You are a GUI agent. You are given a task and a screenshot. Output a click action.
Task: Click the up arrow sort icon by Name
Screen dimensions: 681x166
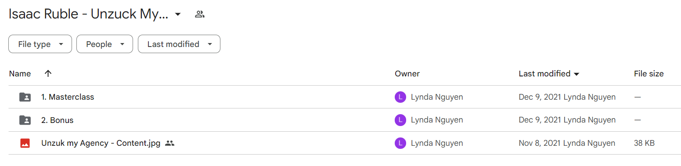pos(48,74)
